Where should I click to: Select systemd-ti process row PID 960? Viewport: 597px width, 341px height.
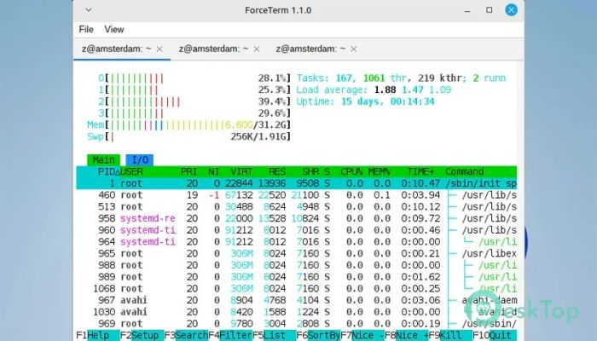(x=297, y=230)
